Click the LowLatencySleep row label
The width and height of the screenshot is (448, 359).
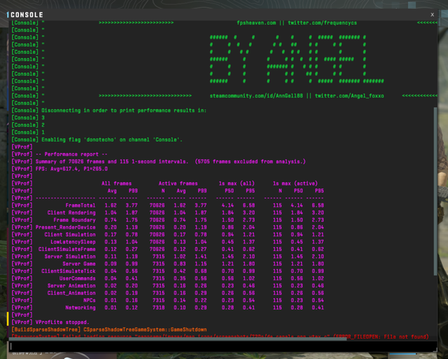pos(73,242)
